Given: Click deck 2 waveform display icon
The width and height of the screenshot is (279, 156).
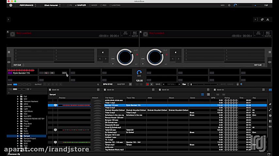Looking at the screenshot, I should [x=270, y=62].
